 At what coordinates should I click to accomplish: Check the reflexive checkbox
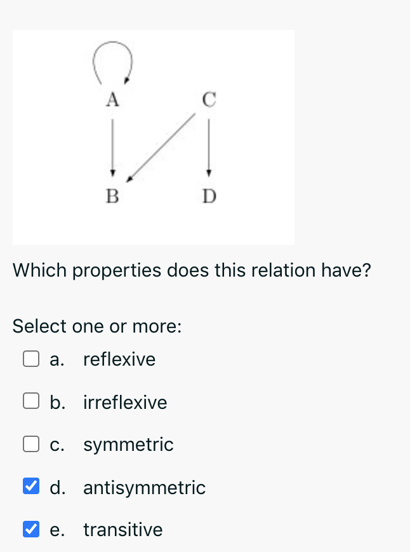tap(31, 359)
